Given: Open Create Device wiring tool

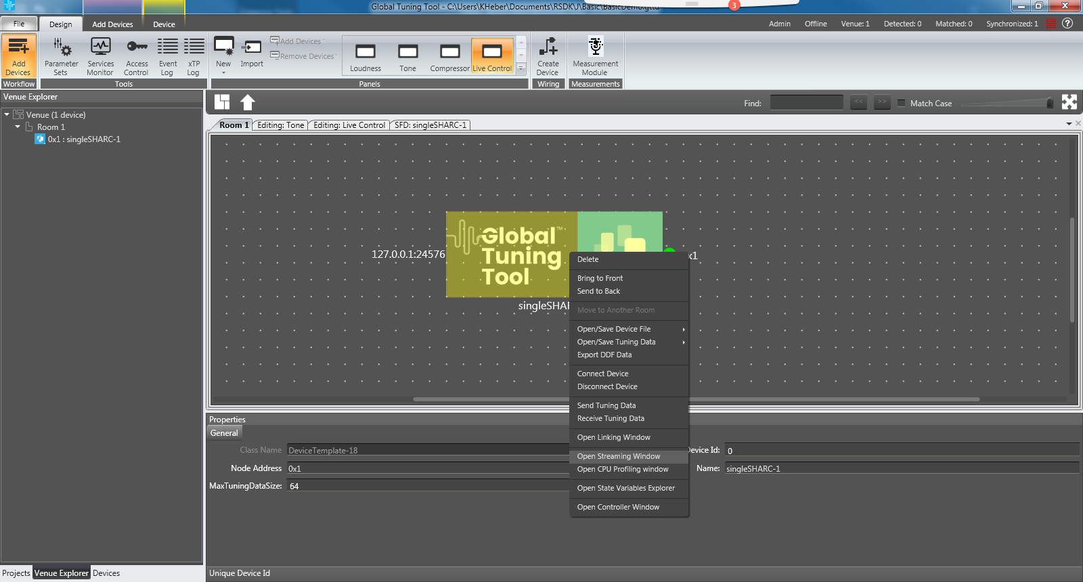Looking at the screenshot, I should [548, 56].
